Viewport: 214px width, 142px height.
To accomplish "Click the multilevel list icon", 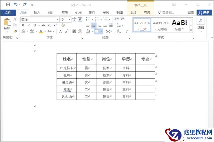I will 105,19.
